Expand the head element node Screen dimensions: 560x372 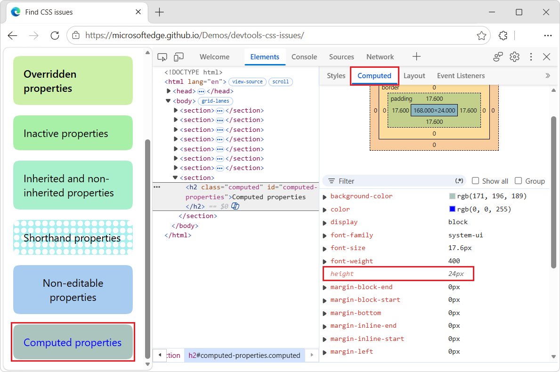[x=169, y=91]
